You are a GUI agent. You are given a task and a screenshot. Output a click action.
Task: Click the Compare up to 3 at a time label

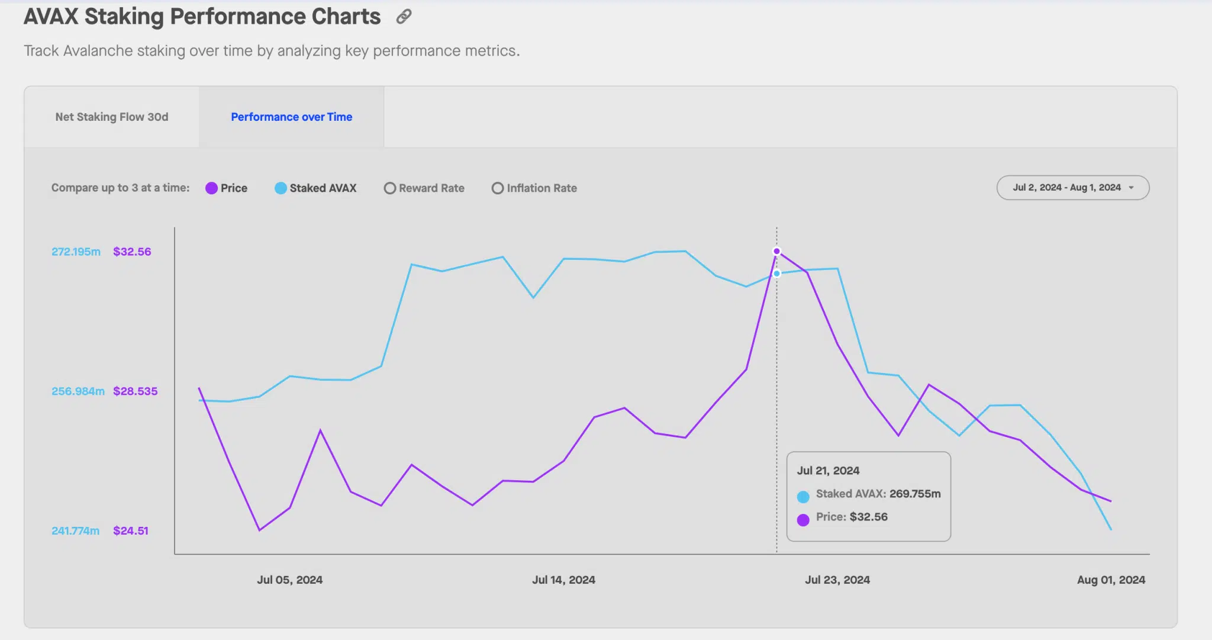(121, 188)
